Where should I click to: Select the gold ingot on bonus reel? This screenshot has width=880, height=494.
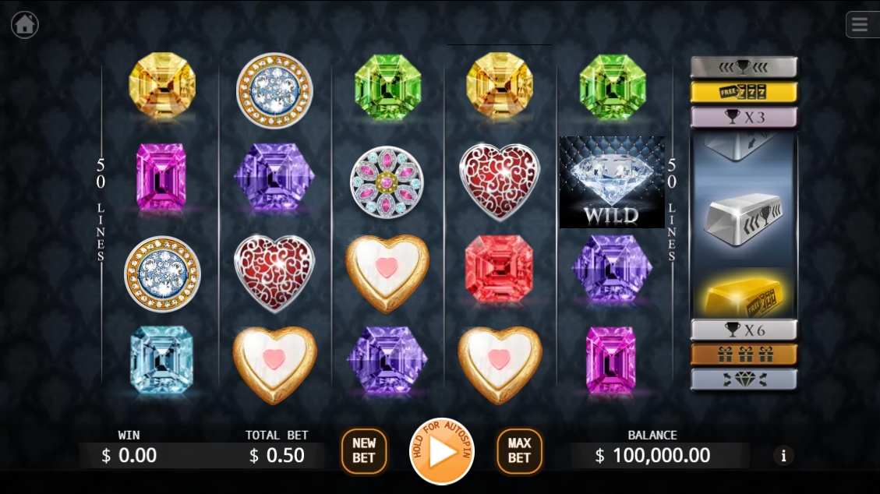[x=744, y=295]
